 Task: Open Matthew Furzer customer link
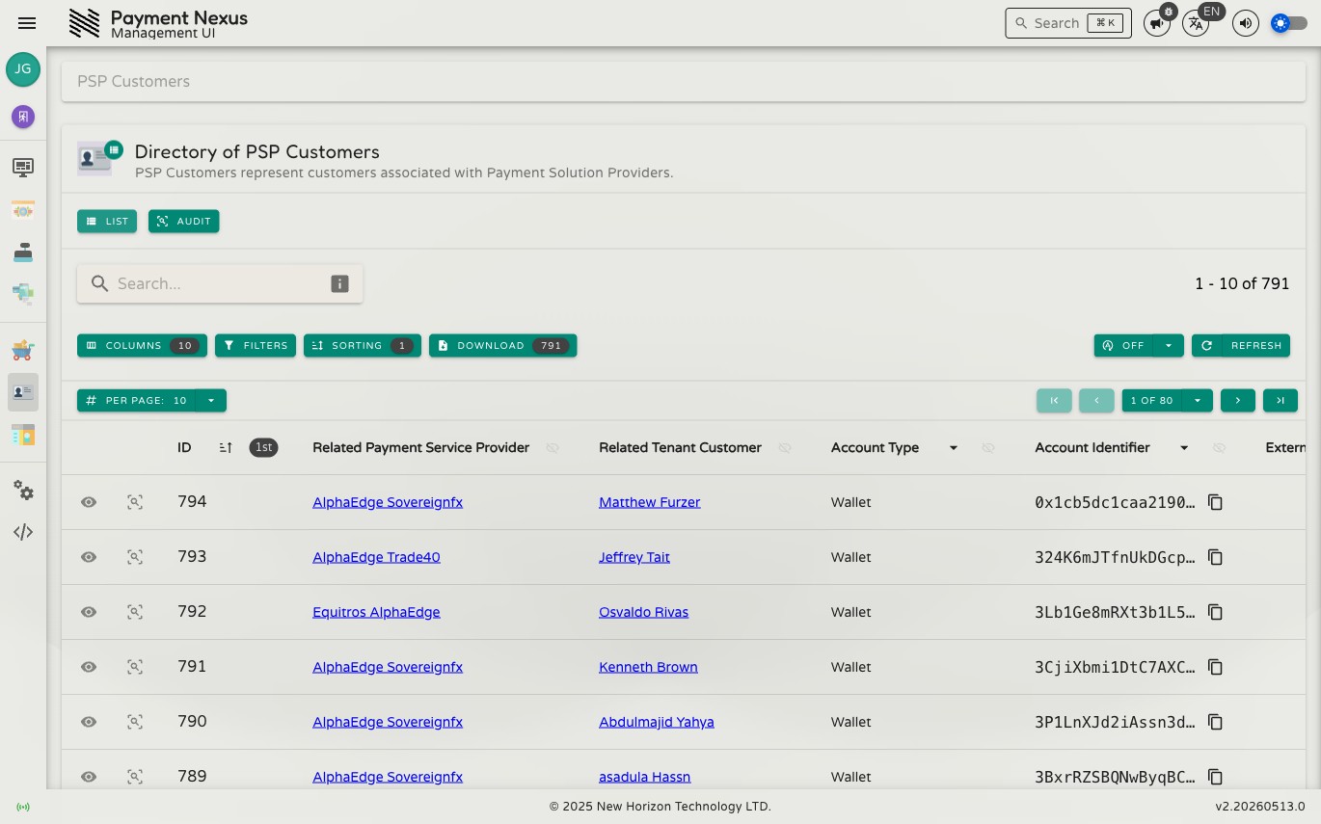(650, 502)
